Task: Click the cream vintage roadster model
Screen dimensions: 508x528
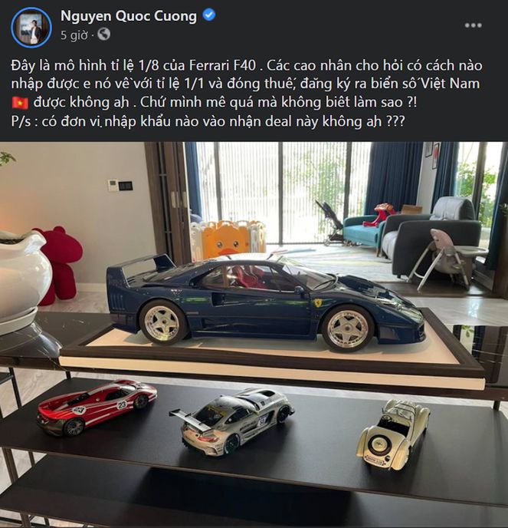Action: [x=392, y=434]
